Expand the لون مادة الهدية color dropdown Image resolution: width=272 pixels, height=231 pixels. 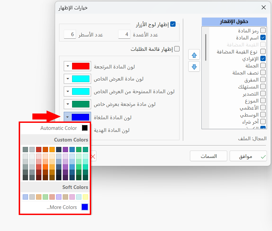click(x=68, y=130)
